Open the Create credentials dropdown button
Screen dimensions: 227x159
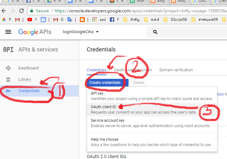[x=108, y=83]
